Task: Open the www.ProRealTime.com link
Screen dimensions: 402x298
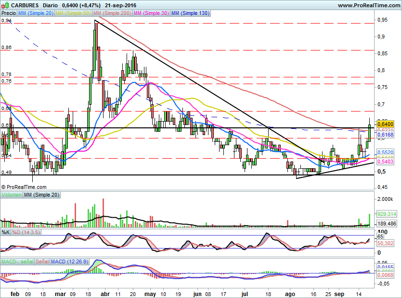Action: (x=368, y=5)
